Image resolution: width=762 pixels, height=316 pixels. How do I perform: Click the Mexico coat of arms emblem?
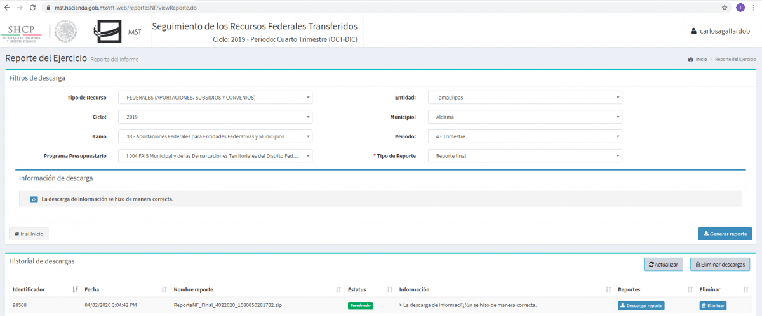point(65,31)
